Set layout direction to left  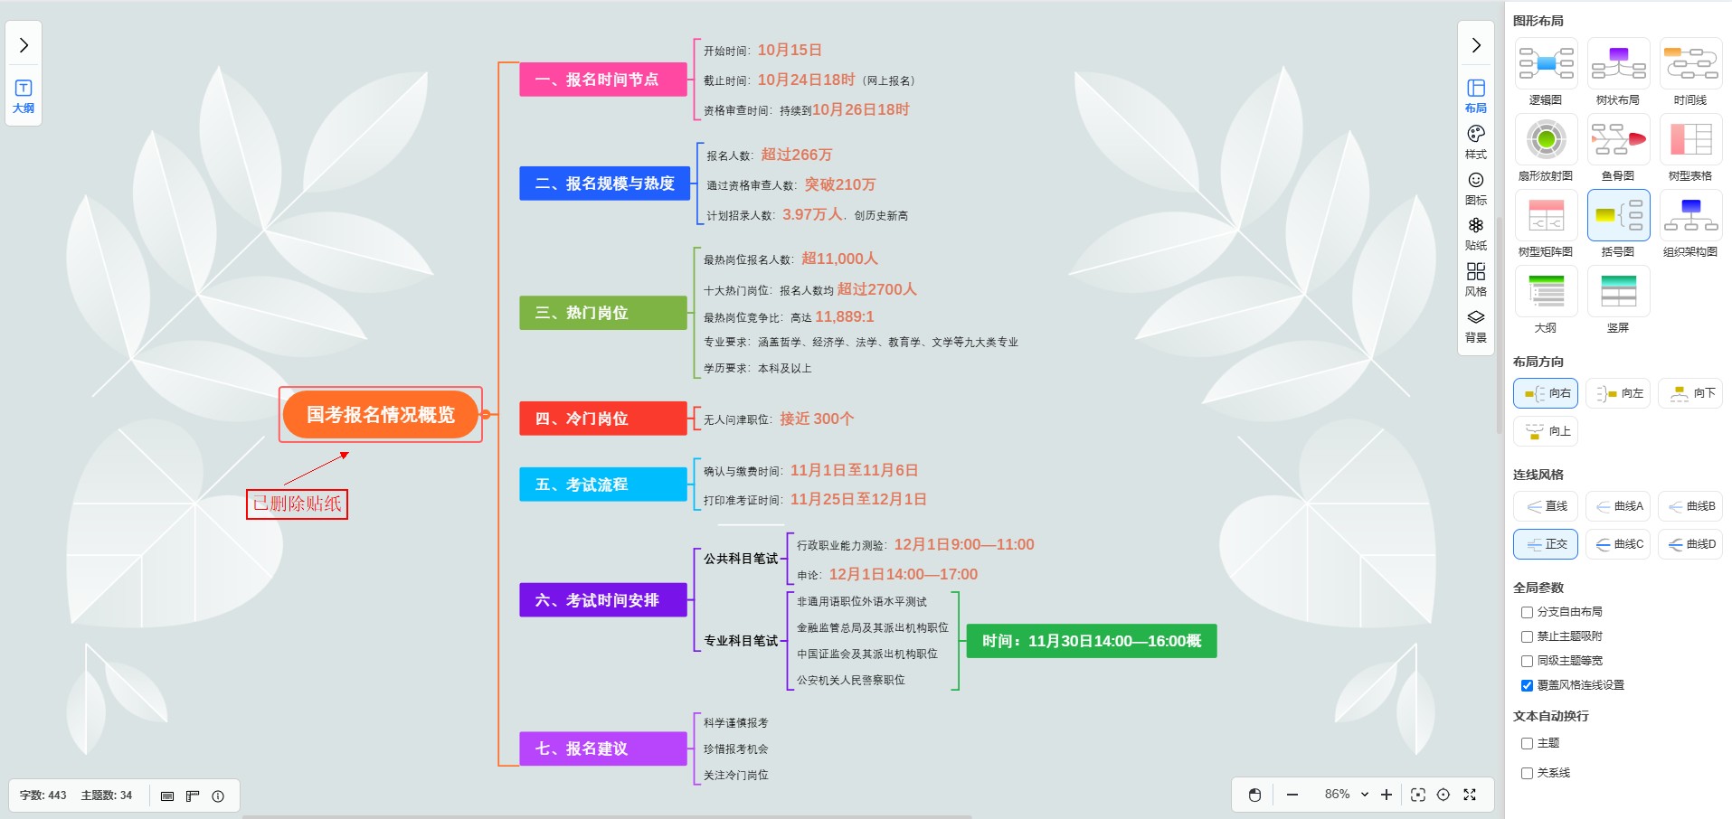[x=1618, y=393]
